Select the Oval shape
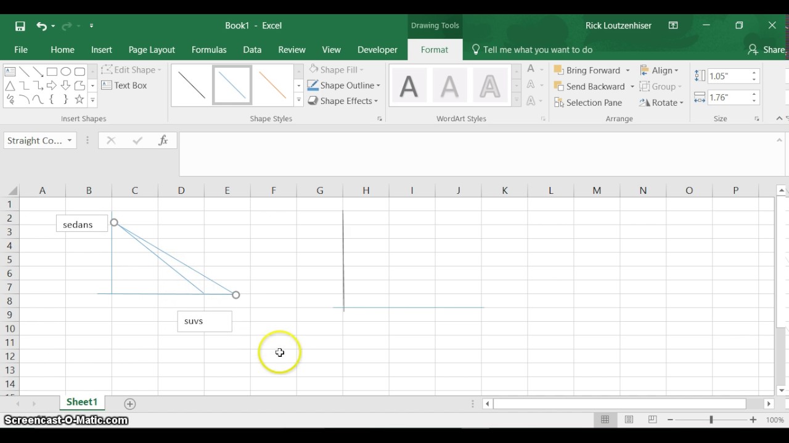The width and height of the screenshot is (789, 443). (65, 71)
